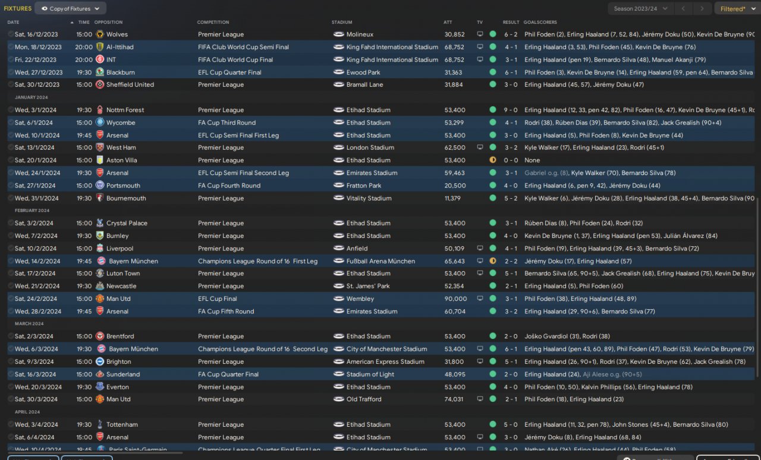This screenshot has height=460, width=761.
Task: Go to the next season with the right arrow
Action: [703, 9]
